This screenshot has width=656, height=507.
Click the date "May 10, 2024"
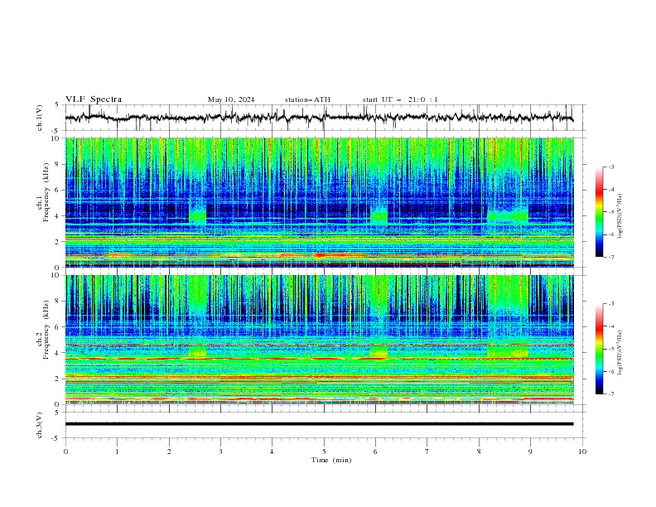tap(231, 99)
